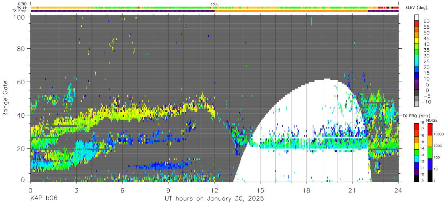The width and height of the screenshot is (448, 206).
Task: Click the black 9–10 MHz frequency swatch
Action: pos(417,178)
